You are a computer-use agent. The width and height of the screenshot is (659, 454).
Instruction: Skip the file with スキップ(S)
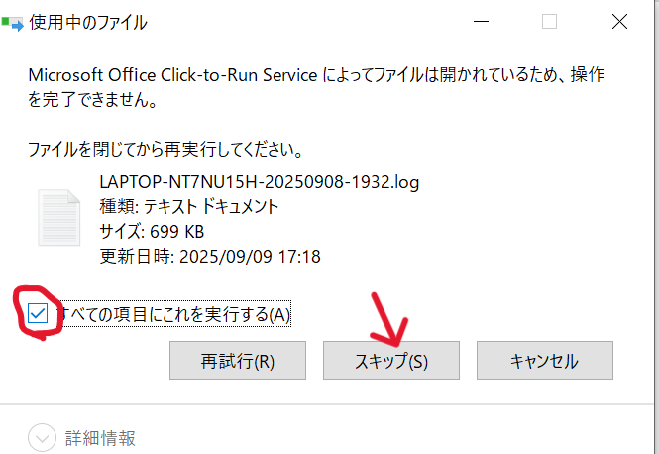390,360
